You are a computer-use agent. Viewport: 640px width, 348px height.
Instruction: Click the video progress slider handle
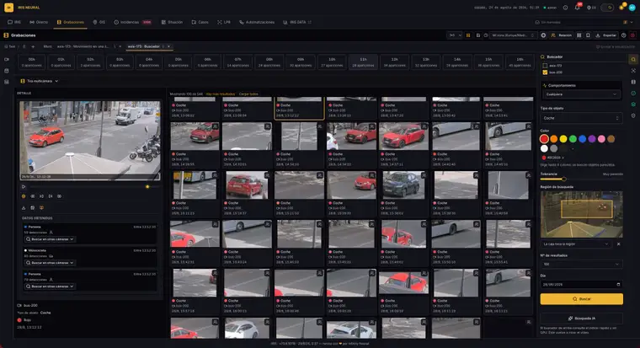147,187
